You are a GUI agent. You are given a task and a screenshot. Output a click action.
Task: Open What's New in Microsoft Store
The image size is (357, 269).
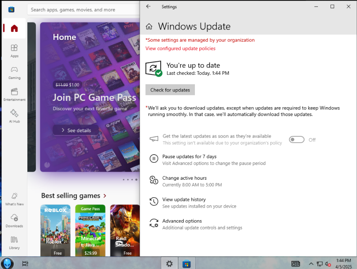click(14, 199)
